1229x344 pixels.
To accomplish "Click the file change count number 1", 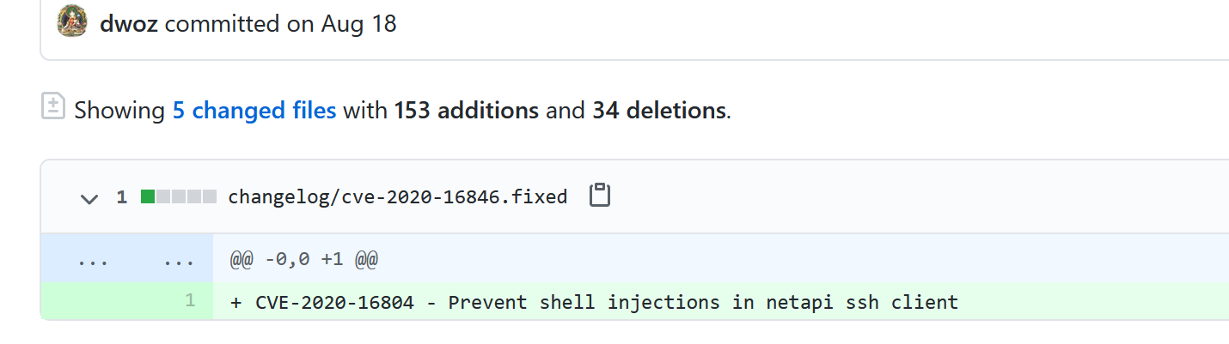I will pos(122,197).
